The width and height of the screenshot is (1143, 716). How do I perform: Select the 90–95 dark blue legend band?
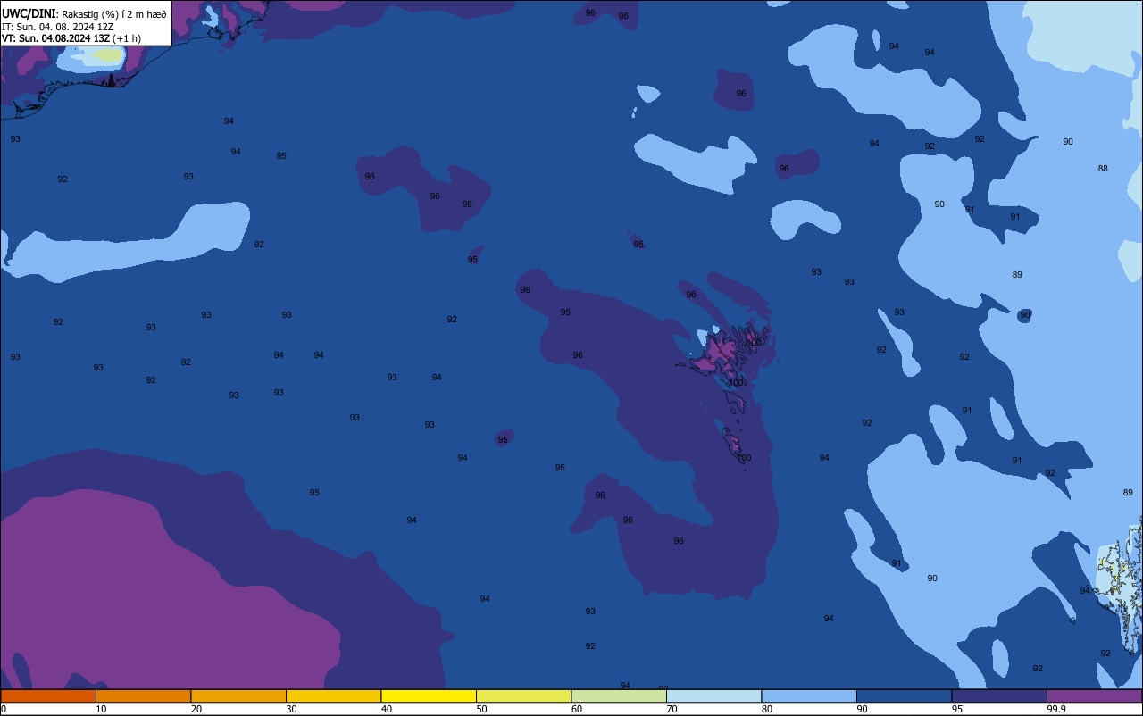[904, 695]
